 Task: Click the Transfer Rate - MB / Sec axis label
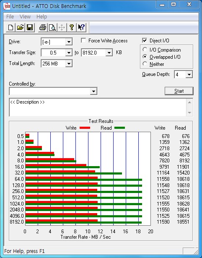[85, 237]
